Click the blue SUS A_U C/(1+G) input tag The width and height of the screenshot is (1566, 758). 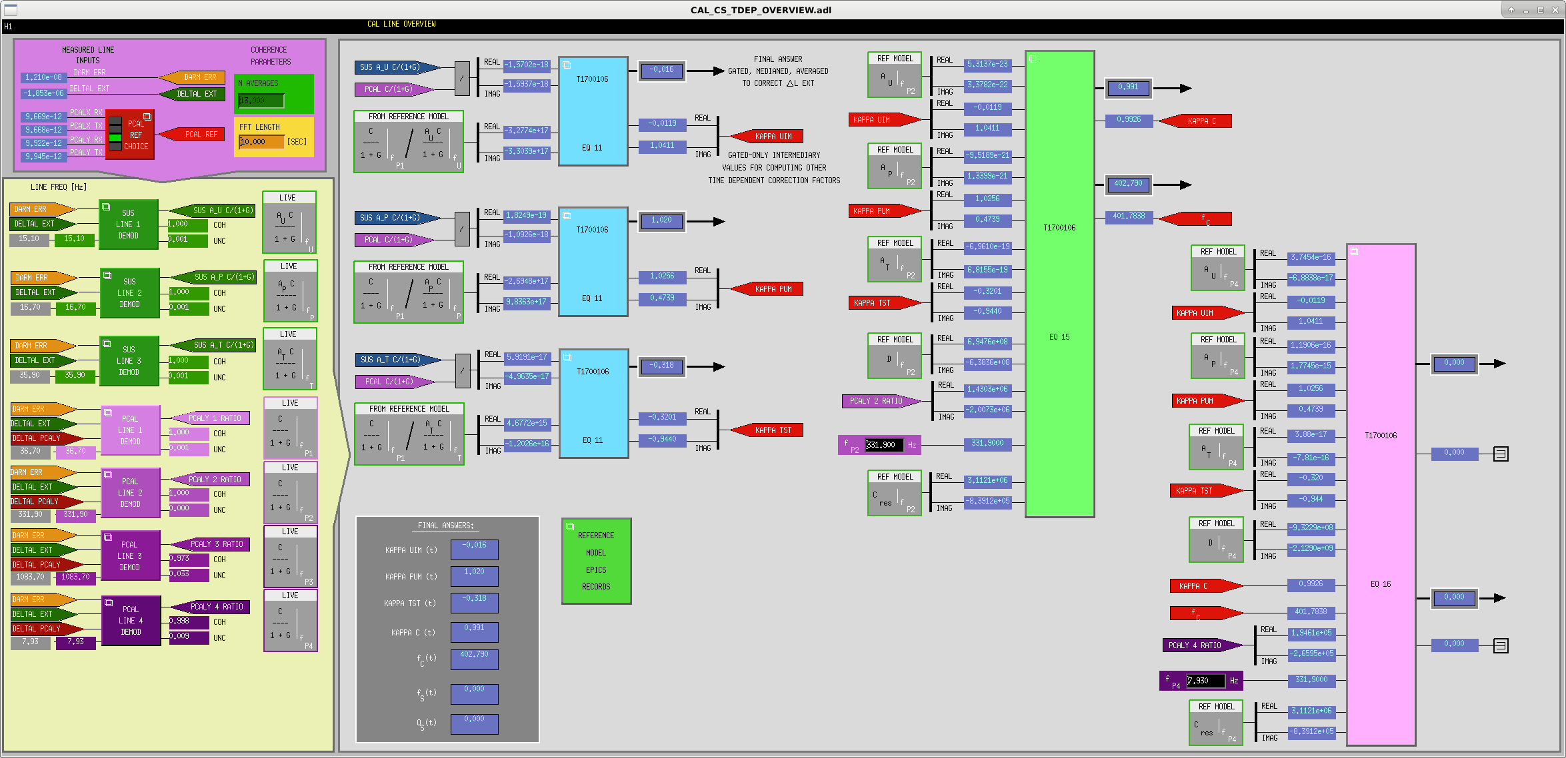pyautogui.click(x=397, y=67)
